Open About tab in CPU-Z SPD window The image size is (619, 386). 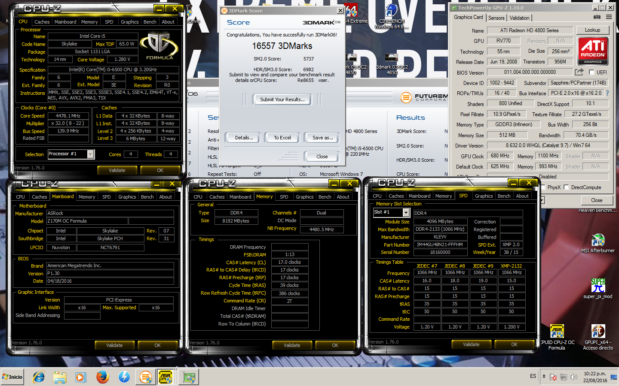[x=522, y=196]
